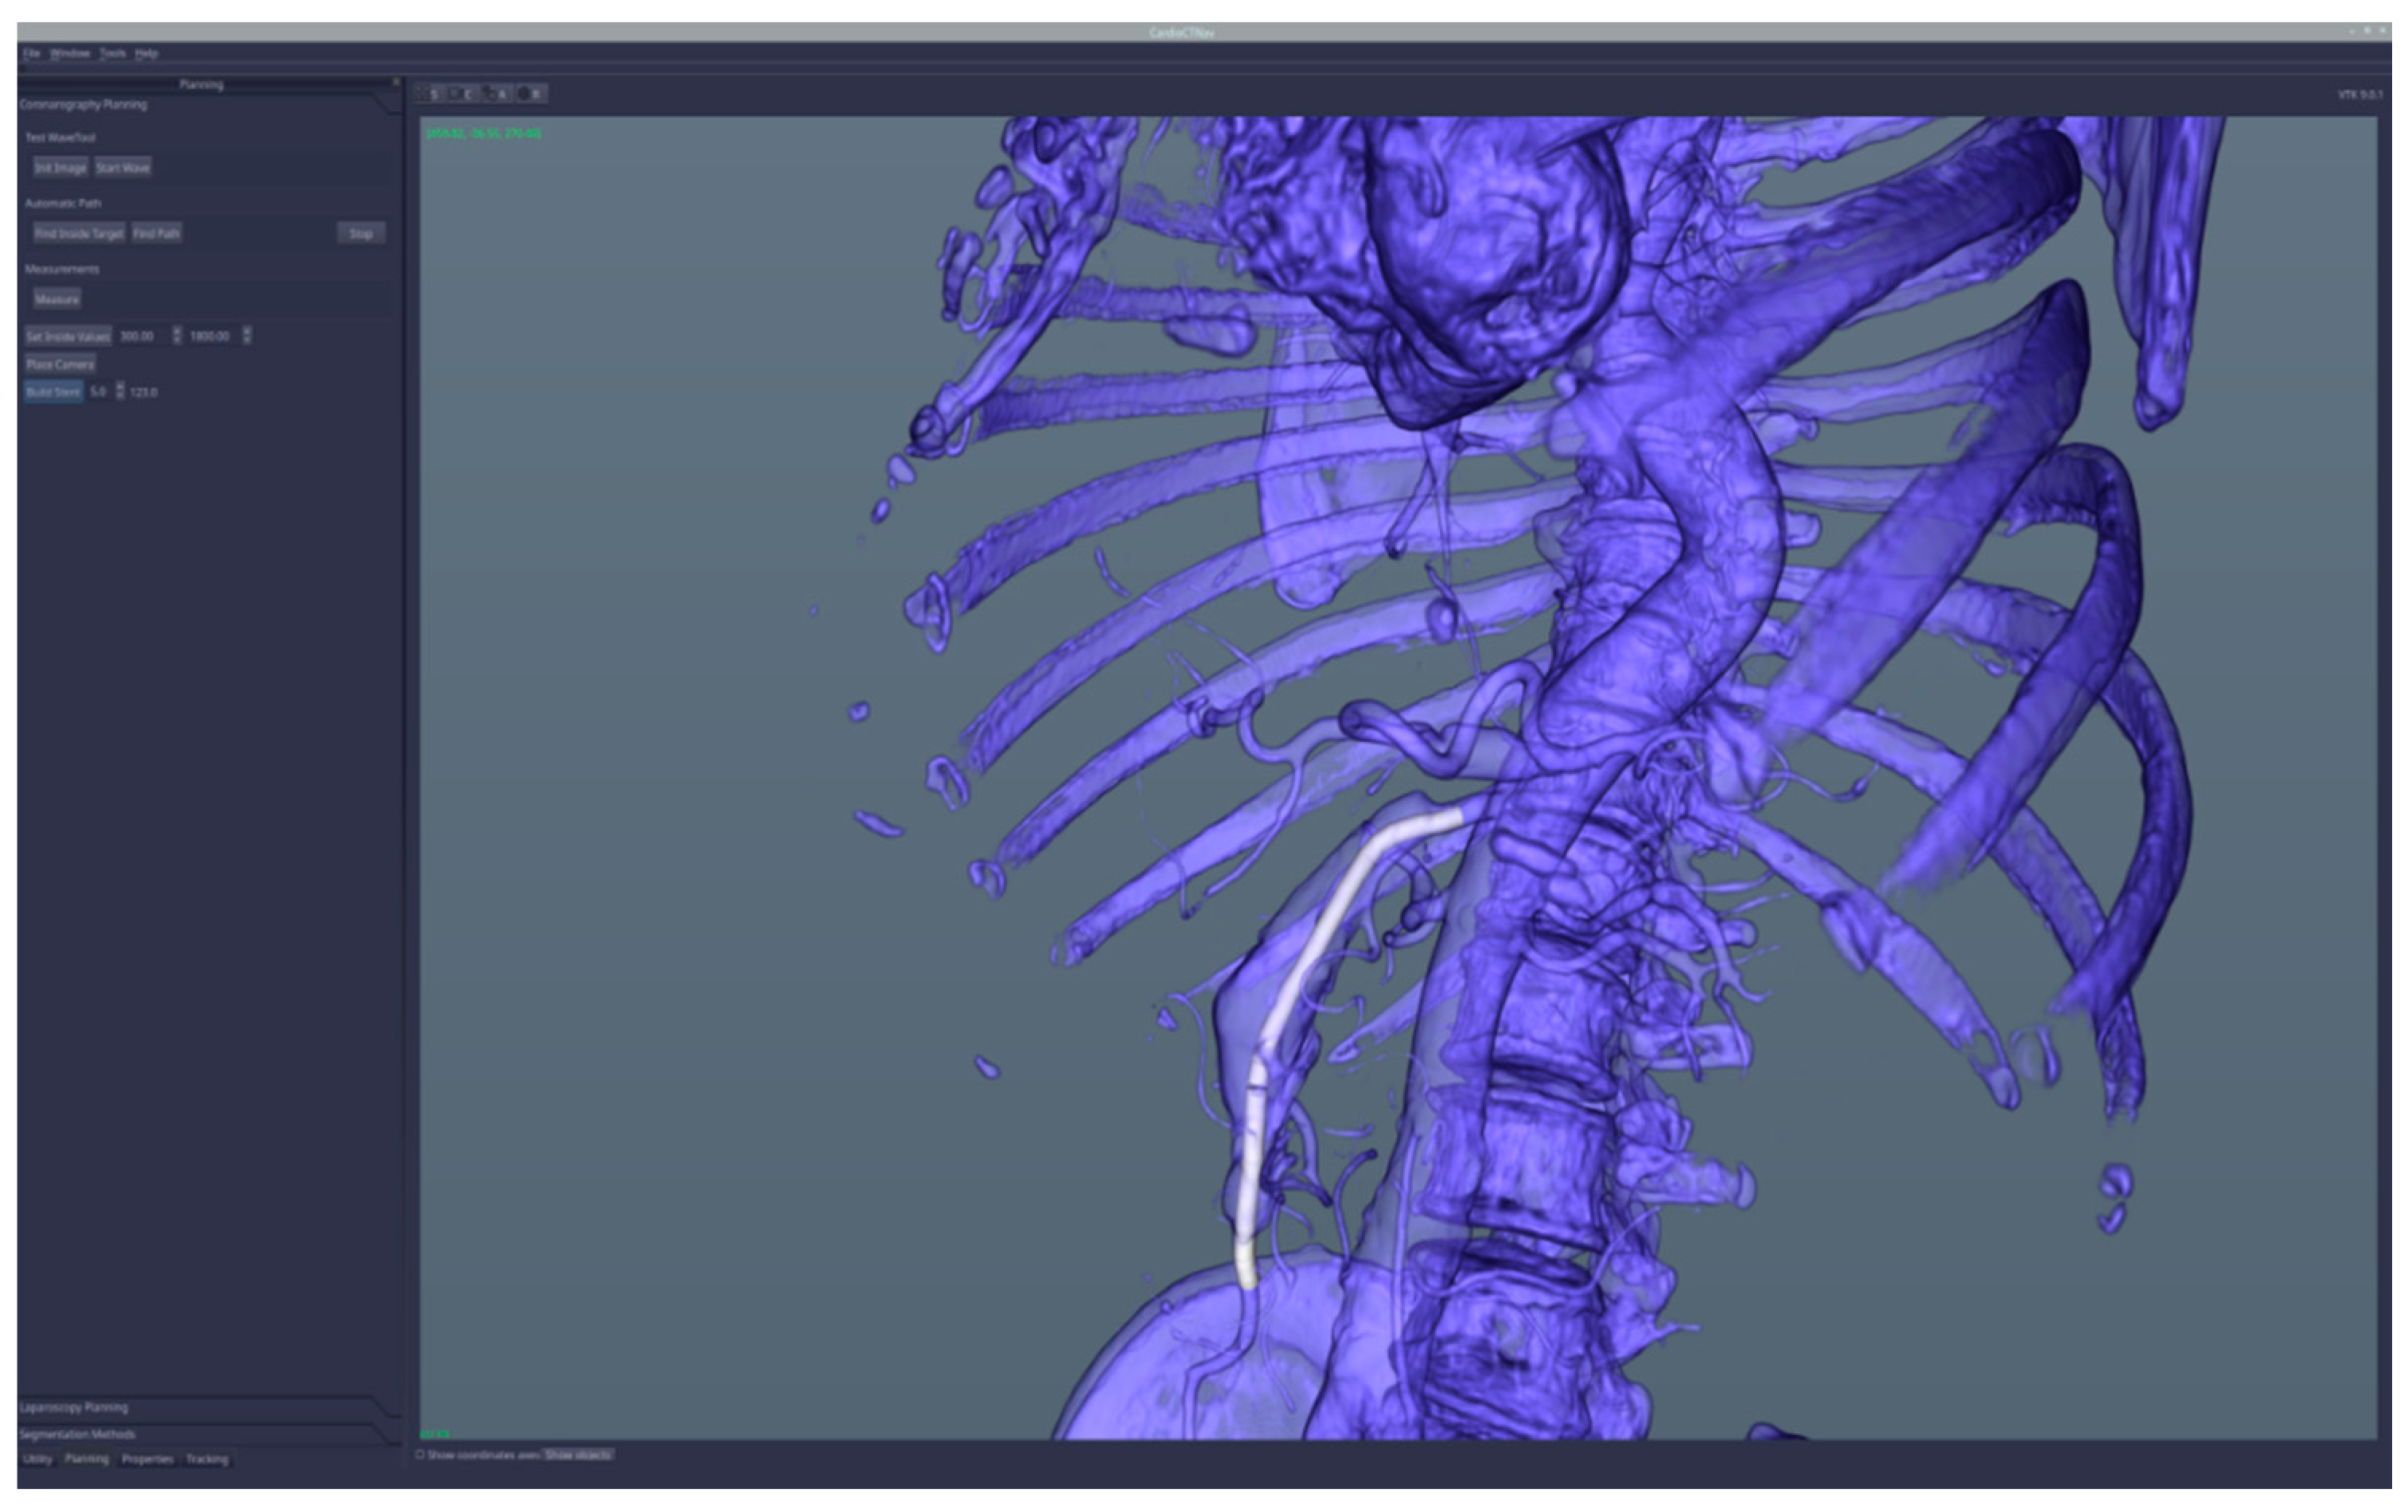This screenshot has height=1512, width=2408.
Task: Click the Start Wave button
Action: click(x=123, y=168)
